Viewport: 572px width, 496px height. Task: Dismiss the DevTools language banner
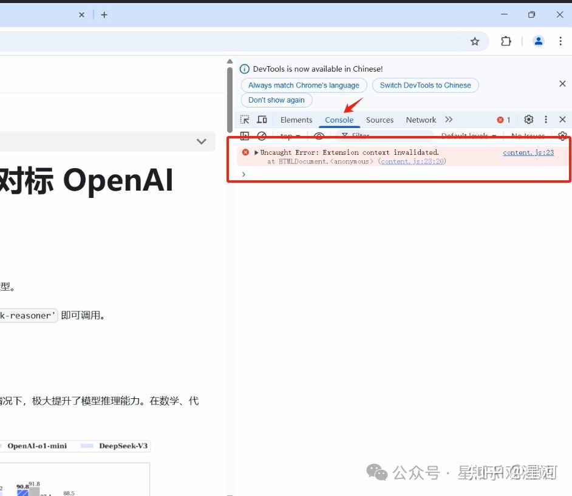tap(562, 84)
